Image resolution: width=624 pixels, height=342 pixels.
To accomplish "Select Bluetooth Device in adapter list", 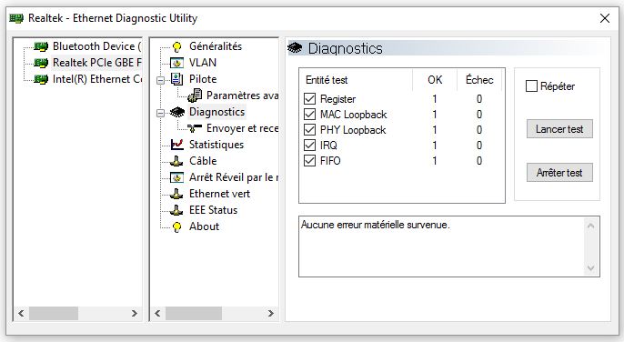I will coord(96,46).
